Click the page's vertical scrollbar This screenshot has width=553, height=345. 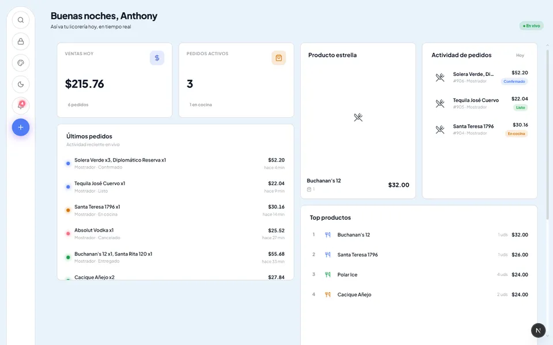(548, 134)
